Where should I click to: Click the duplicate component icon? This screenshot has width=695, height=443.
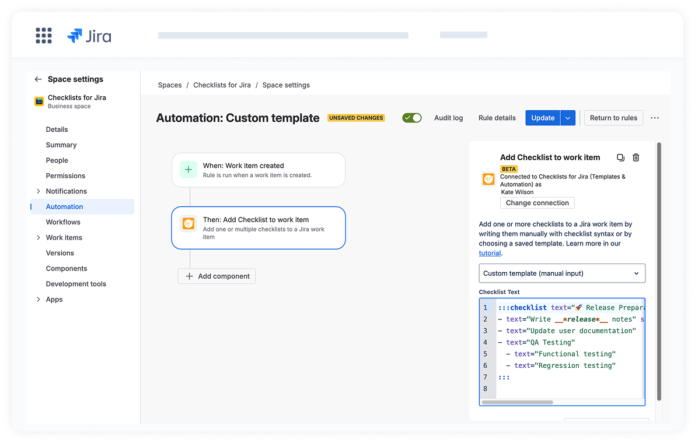coord(620,157)
